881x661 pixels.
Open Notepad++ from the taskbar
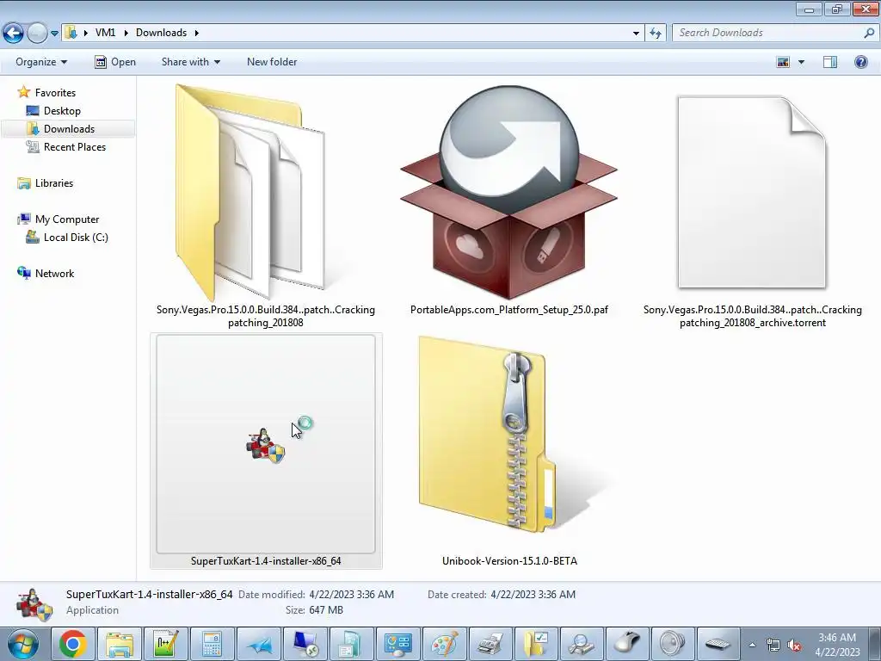pos(166,644)
